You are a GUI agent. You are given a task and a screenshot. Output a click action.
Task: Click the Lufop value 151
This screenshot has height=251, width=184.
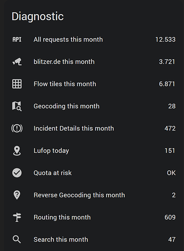(170, 151)
